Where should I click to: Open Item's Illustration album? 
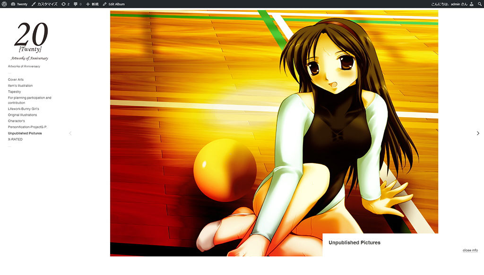[20, 86]
